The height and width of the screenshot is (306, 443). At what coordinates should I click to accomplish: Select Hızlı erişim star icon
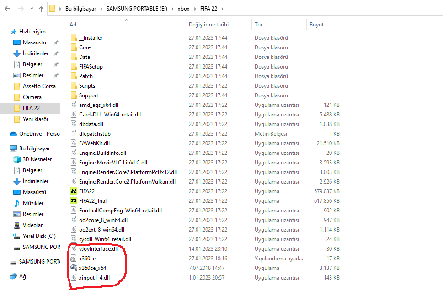[14, 32]
